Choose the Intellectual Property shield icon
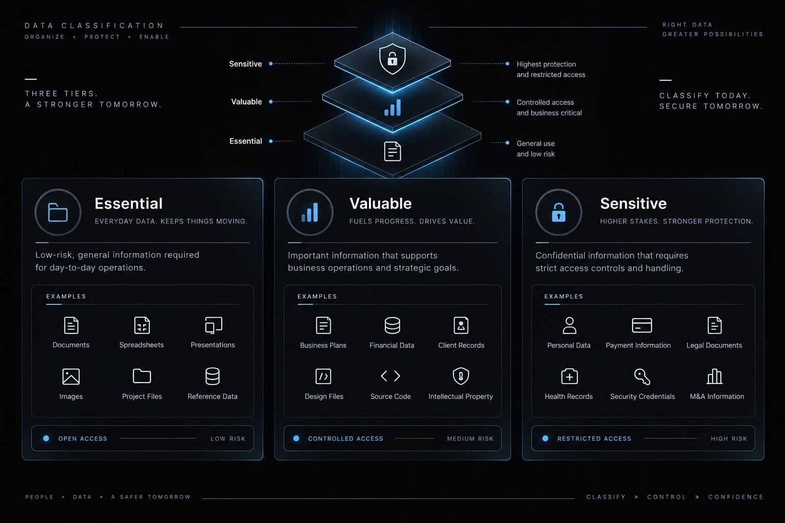785x523 pixels. pos(461,376)
